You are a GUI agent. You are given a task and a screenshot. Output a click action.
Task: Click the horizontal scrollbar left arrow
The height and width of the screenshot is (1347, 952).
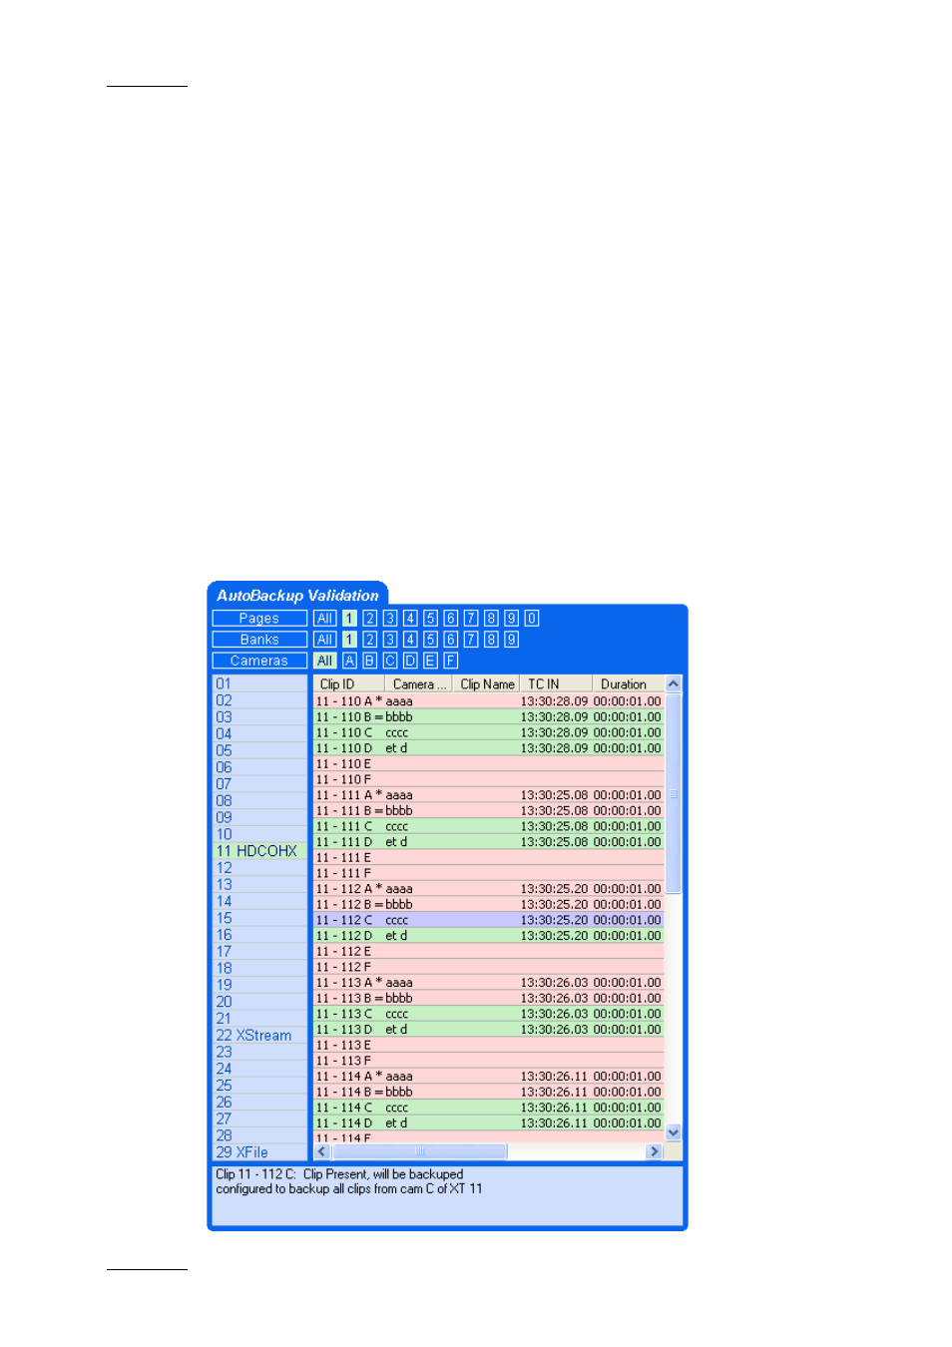pyautogui.click(x=321, y=1151)
